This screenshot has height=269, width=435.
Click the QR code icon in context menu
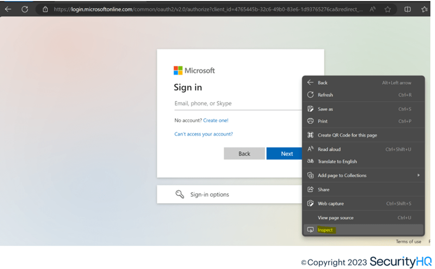311,135
